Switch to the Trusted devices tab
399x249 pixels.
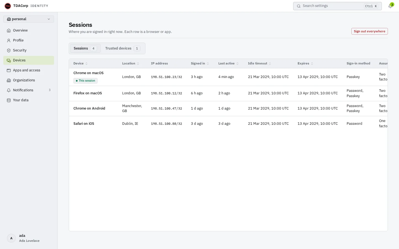(x=123, y=48)
